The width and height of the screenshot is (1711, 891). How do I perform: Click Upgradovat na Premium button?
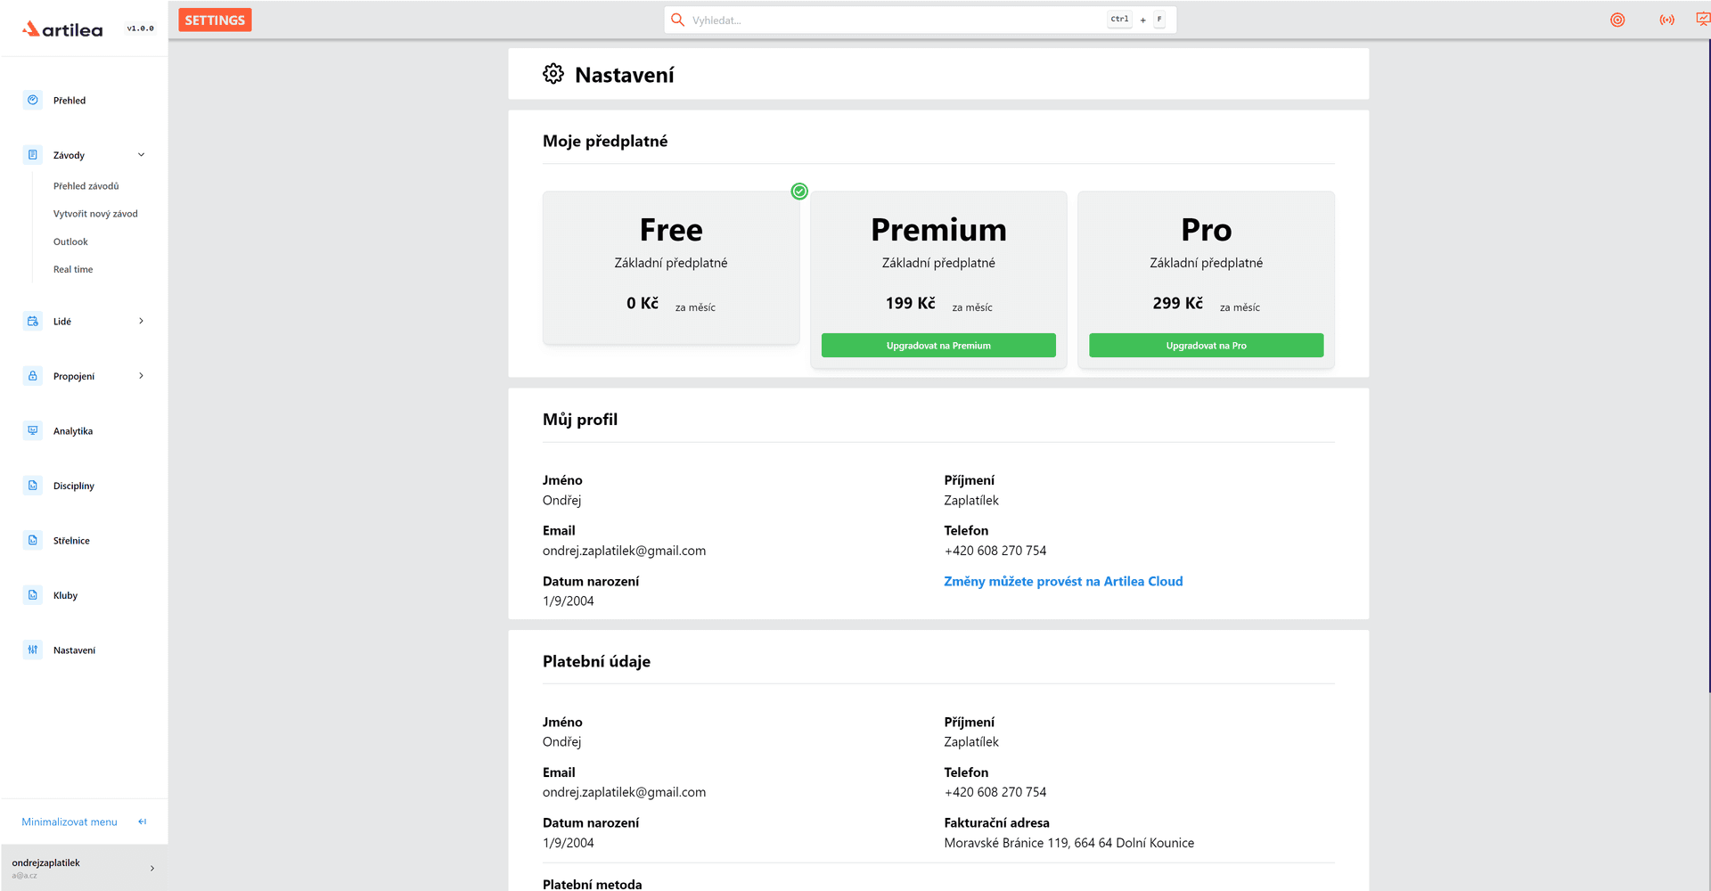938,346
